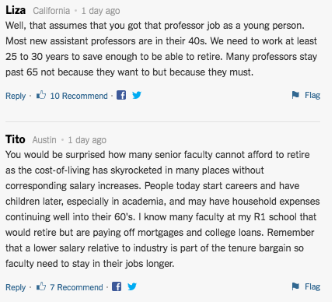Click 'Flag' text on Liza's comment
335x302 pixels.
[312, 95]
